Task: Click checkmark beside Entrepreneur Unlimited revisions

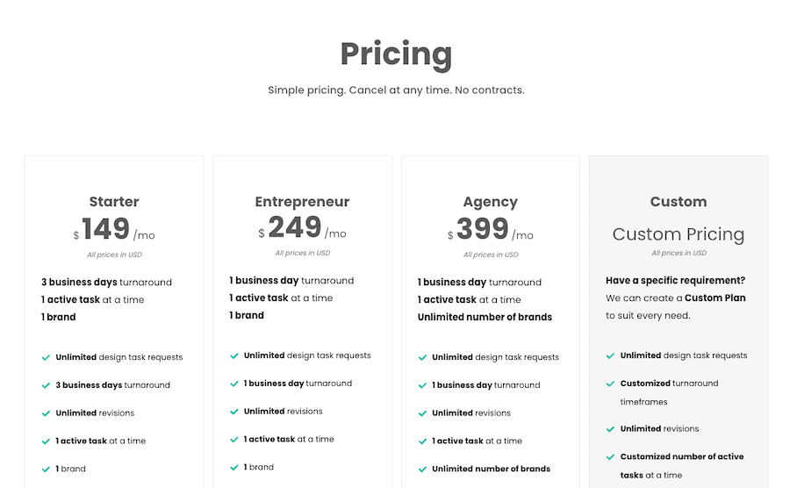Action: click(233, 412)
